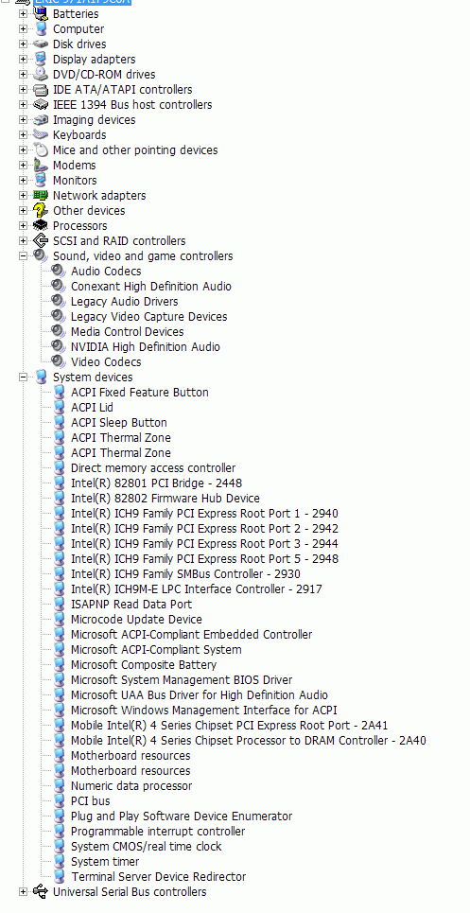Select Programmable interrupt controller
This screenshot has width=470, height=913.
158,831
